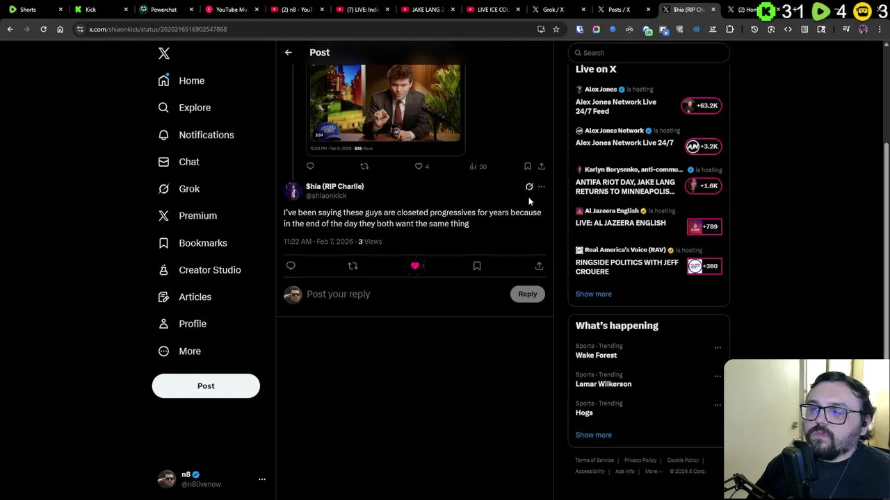Open Notifications

pyautogui.click(x=196, y=135)
